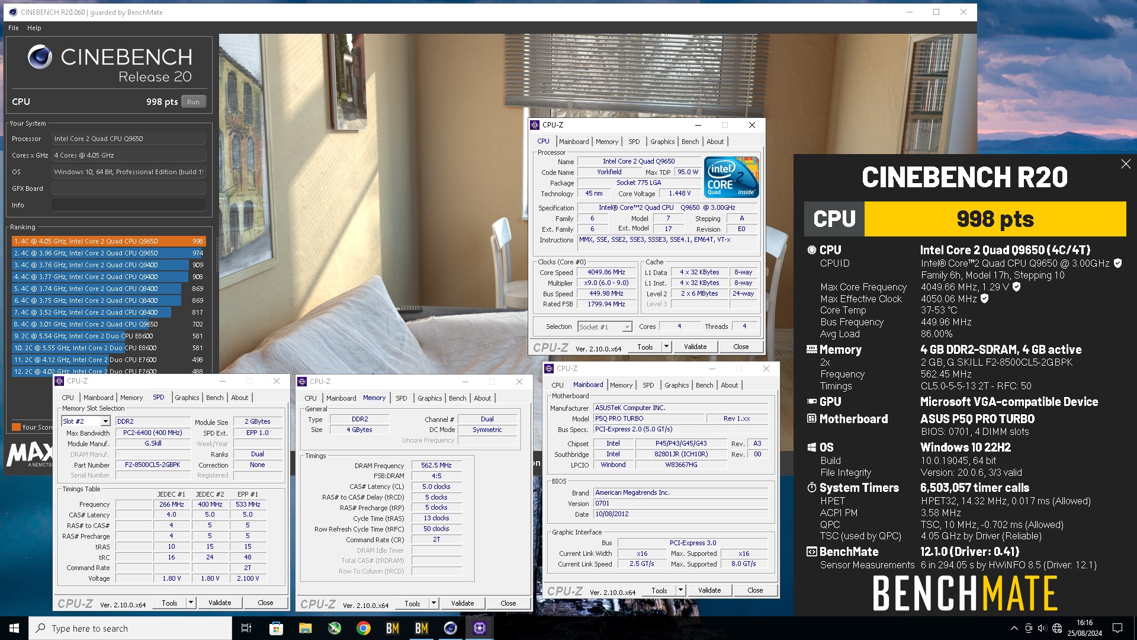
Task: Click Part Number F2-8500CL5-2GBPK field
Action: pyautogui.click(x=153, y=465)
